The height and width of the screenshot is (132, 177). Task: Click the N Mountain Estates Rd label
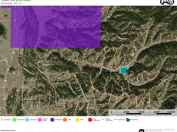pos(48,72)
